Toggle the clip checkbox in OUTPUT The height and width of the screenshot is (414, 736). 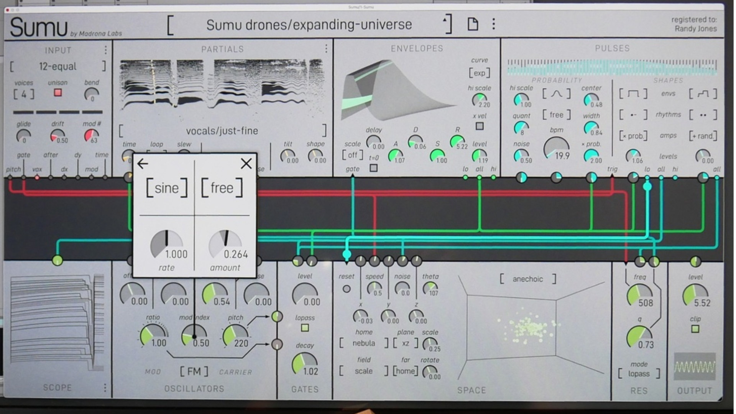coord(695,329)
